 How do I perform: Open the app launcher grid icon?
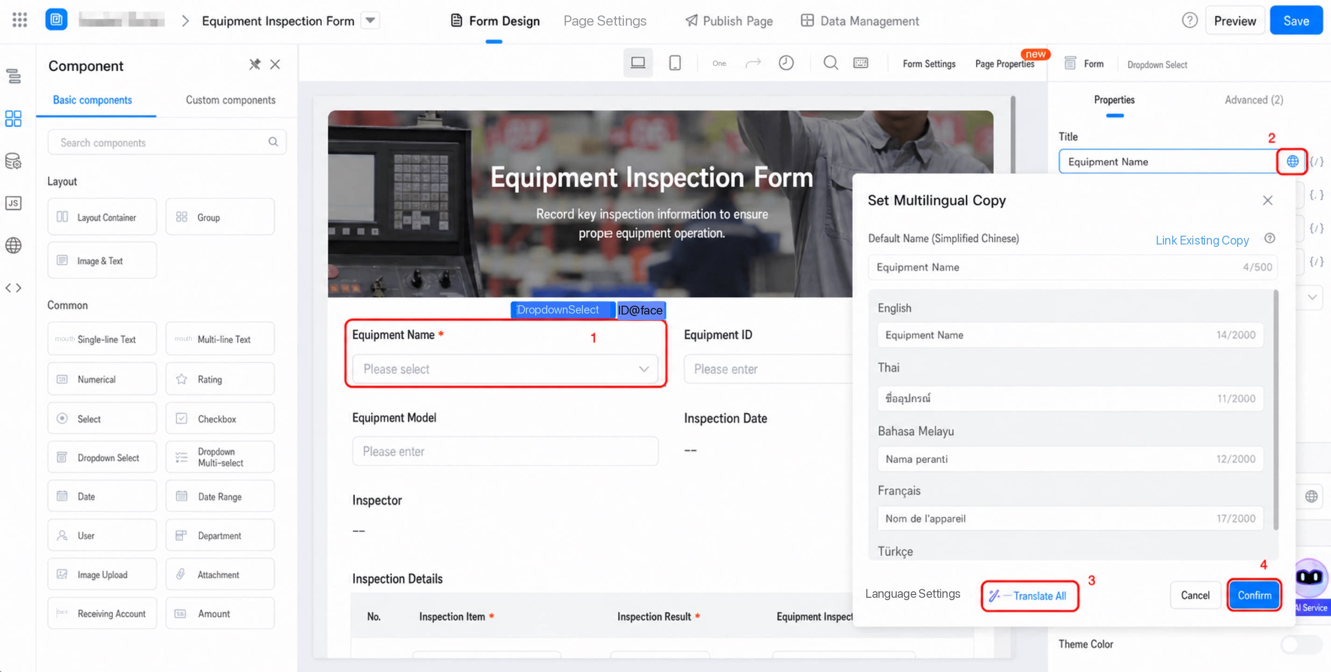tap(20, 20)
